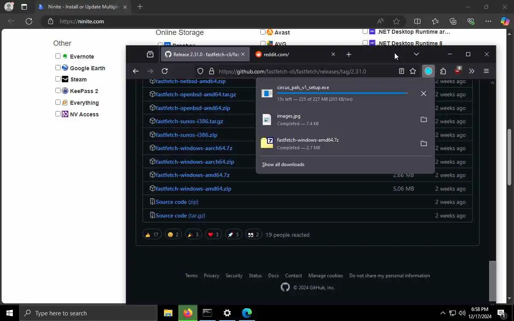This screenshot has height=321, width=514.
Task: Click the thumbs up reaction 17
Action: pos(152,235)
